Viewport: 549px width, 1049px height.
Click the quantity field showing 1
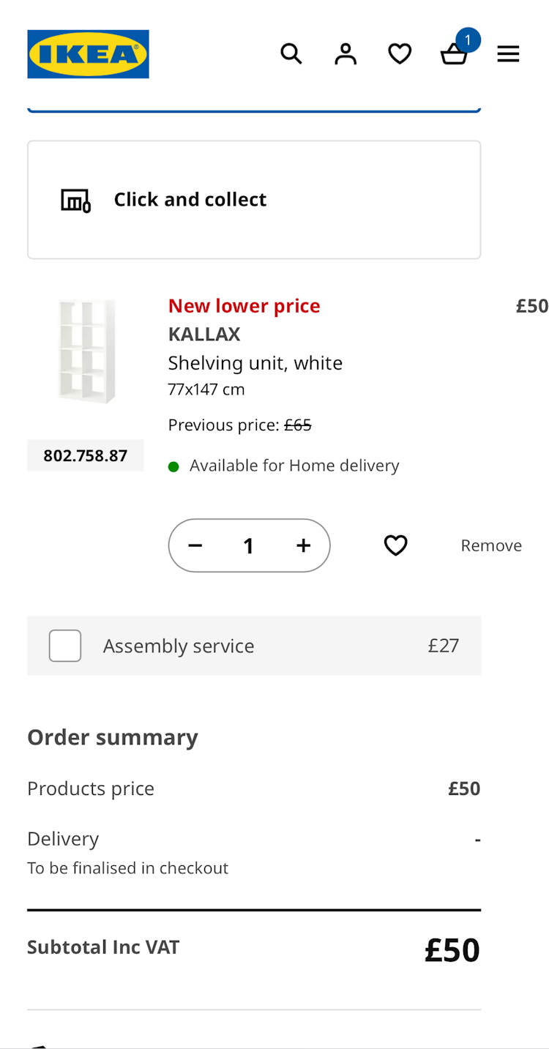pos(249,545)
